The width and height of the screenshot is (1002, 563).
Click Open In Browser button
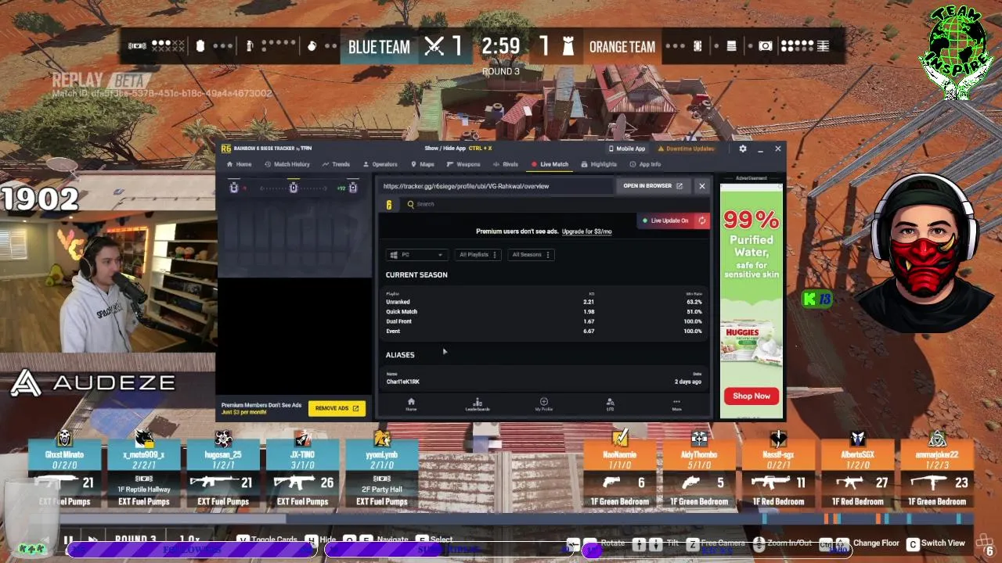pyautogui.click(x=653, y=186)
